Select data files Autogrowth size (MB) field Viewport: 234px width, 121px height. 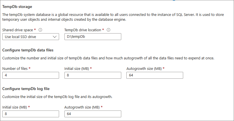155,75
